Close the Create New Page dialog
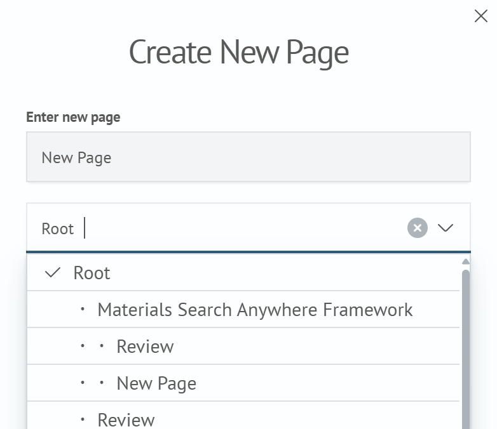The image size is (497, 429). pos(481,16)
